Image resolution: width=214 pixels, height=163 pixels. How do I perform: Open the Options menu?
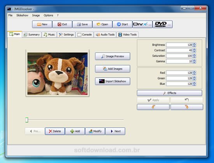tap(48, 16)
